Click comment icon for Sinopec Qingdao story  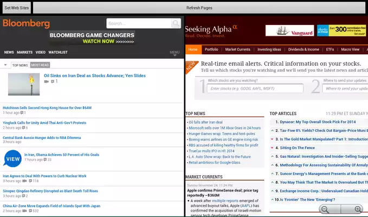23,196
